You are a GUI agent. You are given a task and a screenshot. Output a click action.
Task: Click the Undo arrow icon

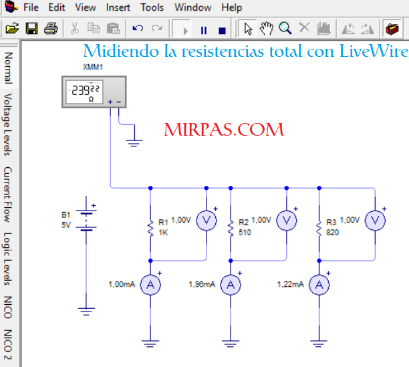(138, 28)
